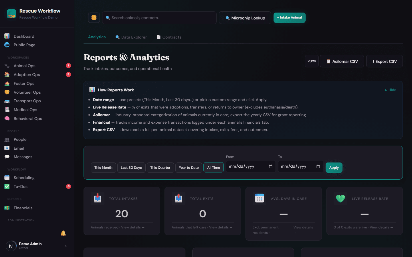
Task: Open the From date calendar picker icon
Action: pos(271,166)
